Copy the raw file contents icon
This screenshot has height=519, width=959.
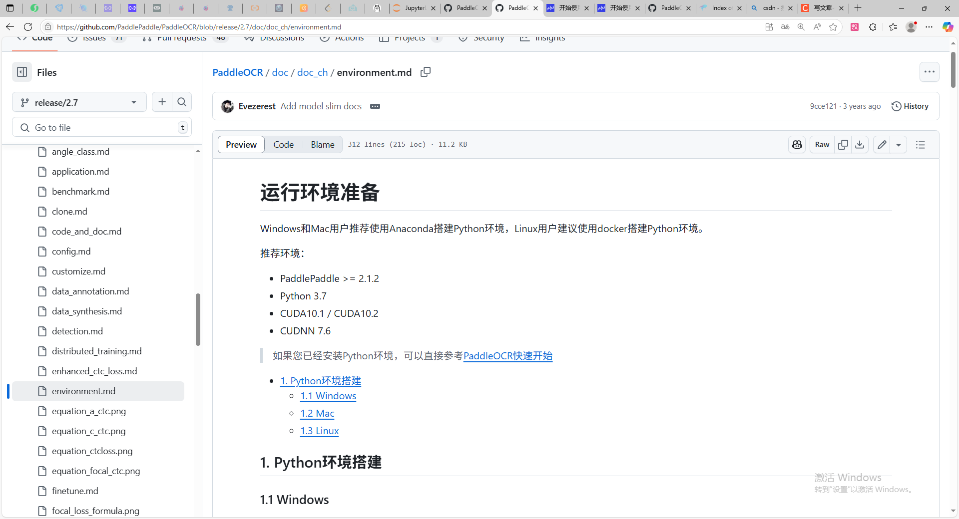843,145
